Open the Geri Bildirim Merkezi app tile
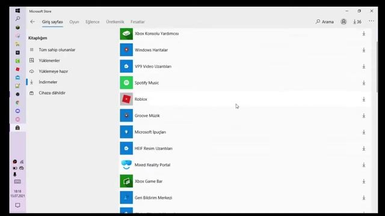385x216 pixels. click(126, 197)
